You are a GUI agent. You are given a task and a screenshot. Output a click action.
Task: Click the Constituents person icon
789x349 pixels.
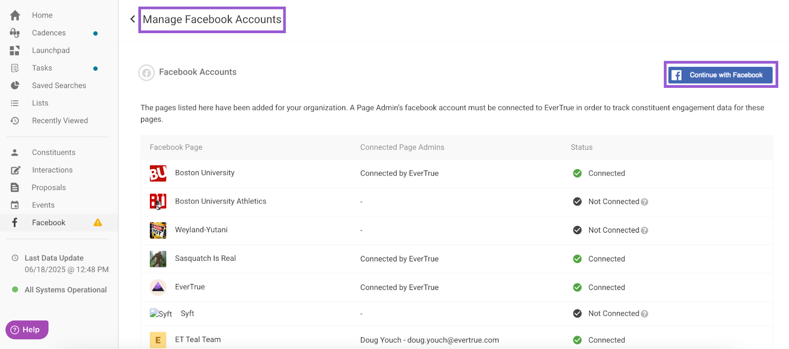(15, 152)
